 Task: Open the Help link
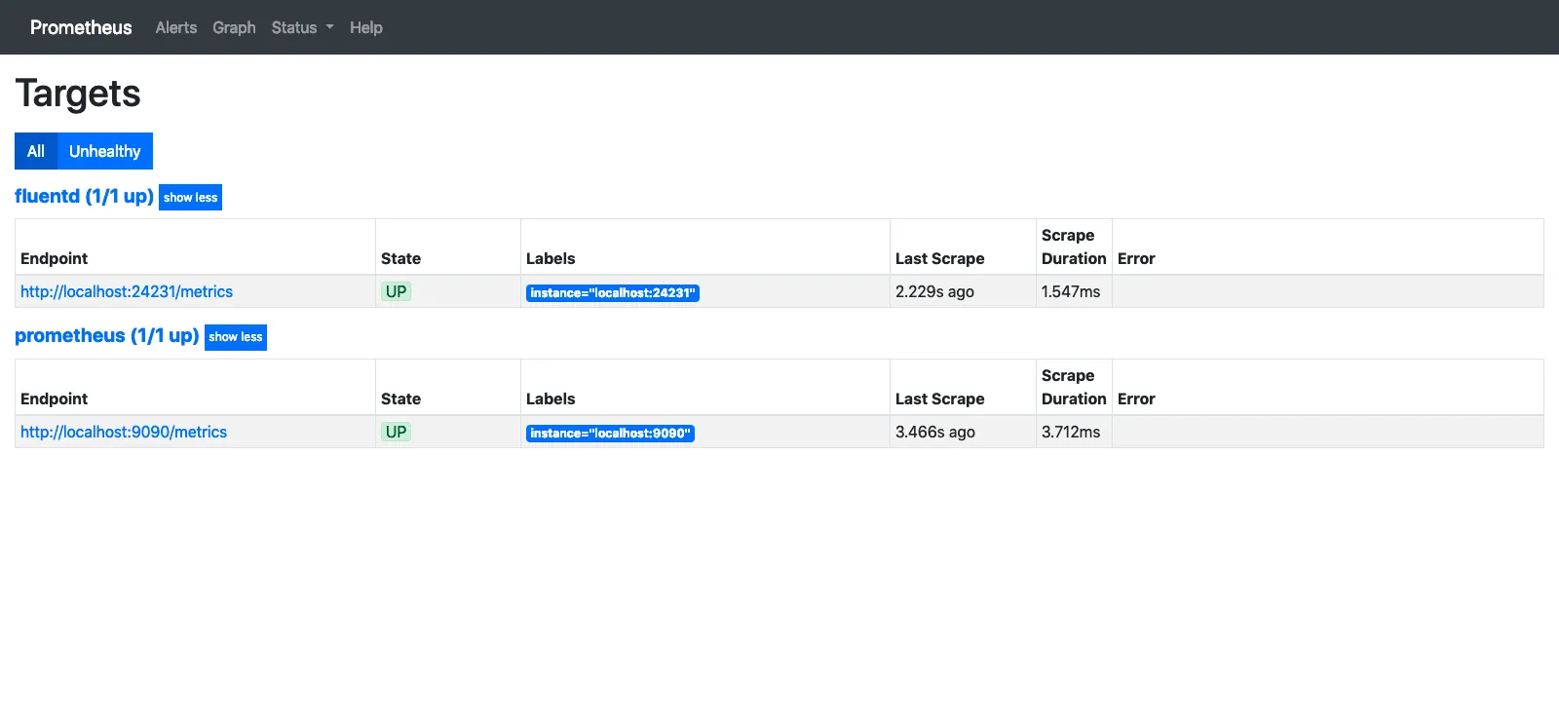coord(366,27)
